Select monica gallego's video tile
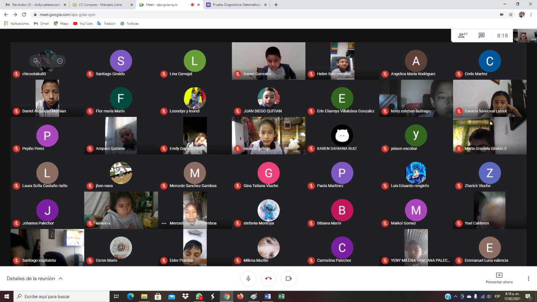537x302 pixels. coord(268,135)
